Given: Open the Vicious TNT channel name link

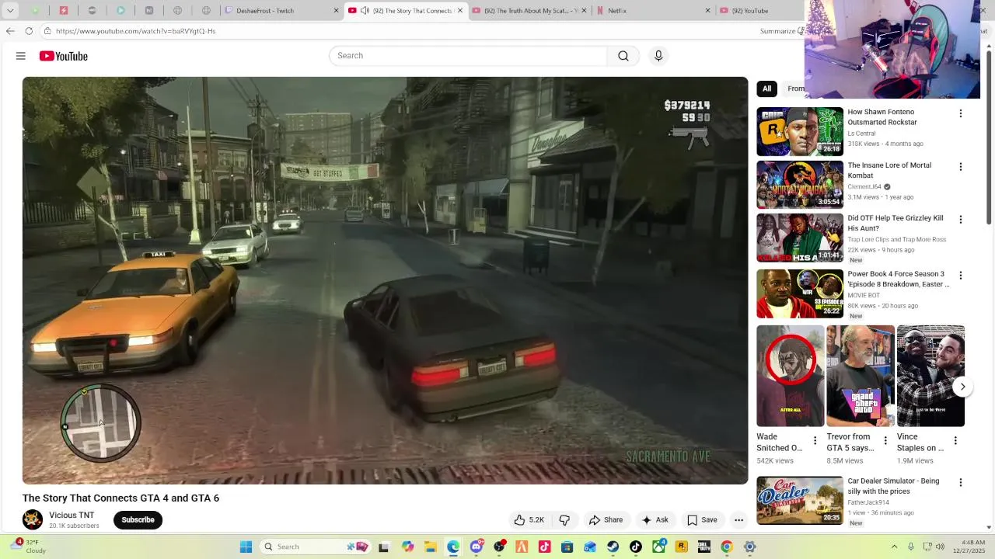Looking at the screenshot, I should tap(72, 516).
